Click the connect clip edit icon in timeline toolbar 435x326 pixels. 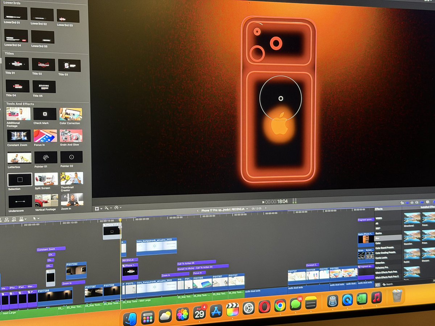click(x=1, y=220)
